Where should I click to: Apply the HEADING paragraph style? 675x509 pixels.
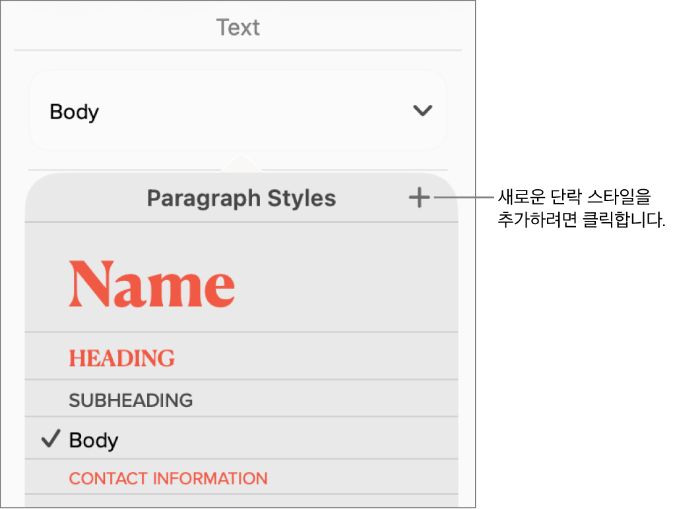coord(241,356)
